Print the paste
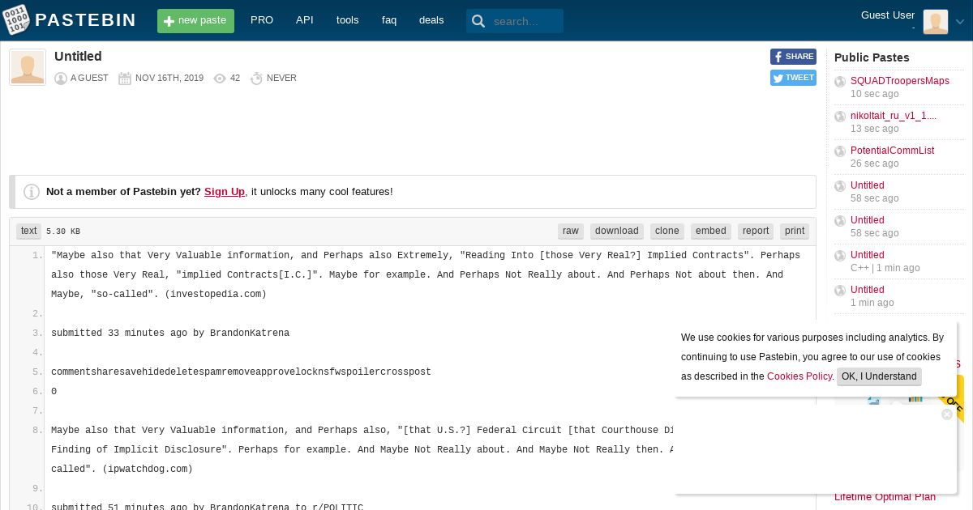The height and width of the screenshot is (510, 973). [795, 232]
